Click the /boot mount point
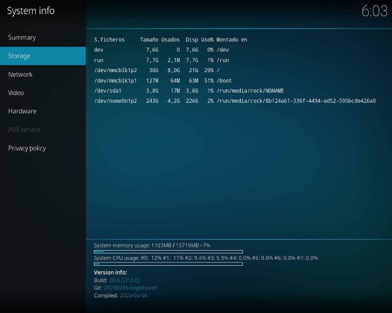Screen dimensions: 392x313 [x=224, y=81]
